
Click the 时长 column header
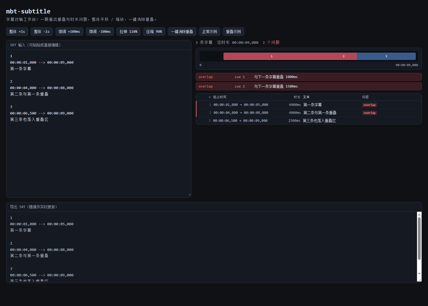pos(297,97)
